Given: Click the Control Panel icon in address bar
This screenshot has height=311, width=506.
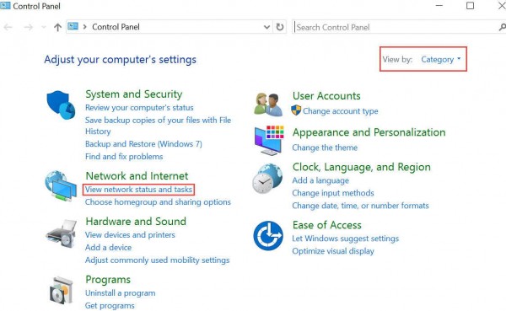Looking at the screenshot, I should click(x=73, y=26).
